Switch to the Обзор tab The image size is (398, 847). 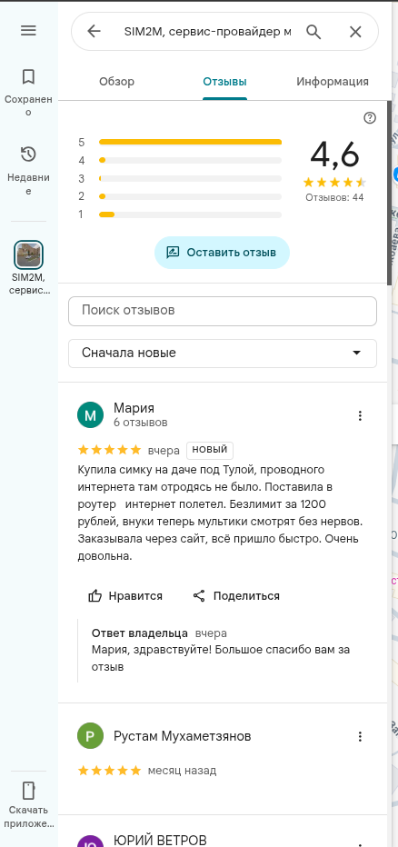point(116,82)
